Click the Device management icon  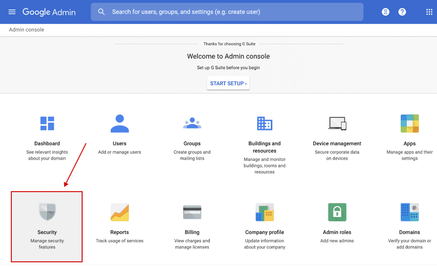tap(337, 123)
